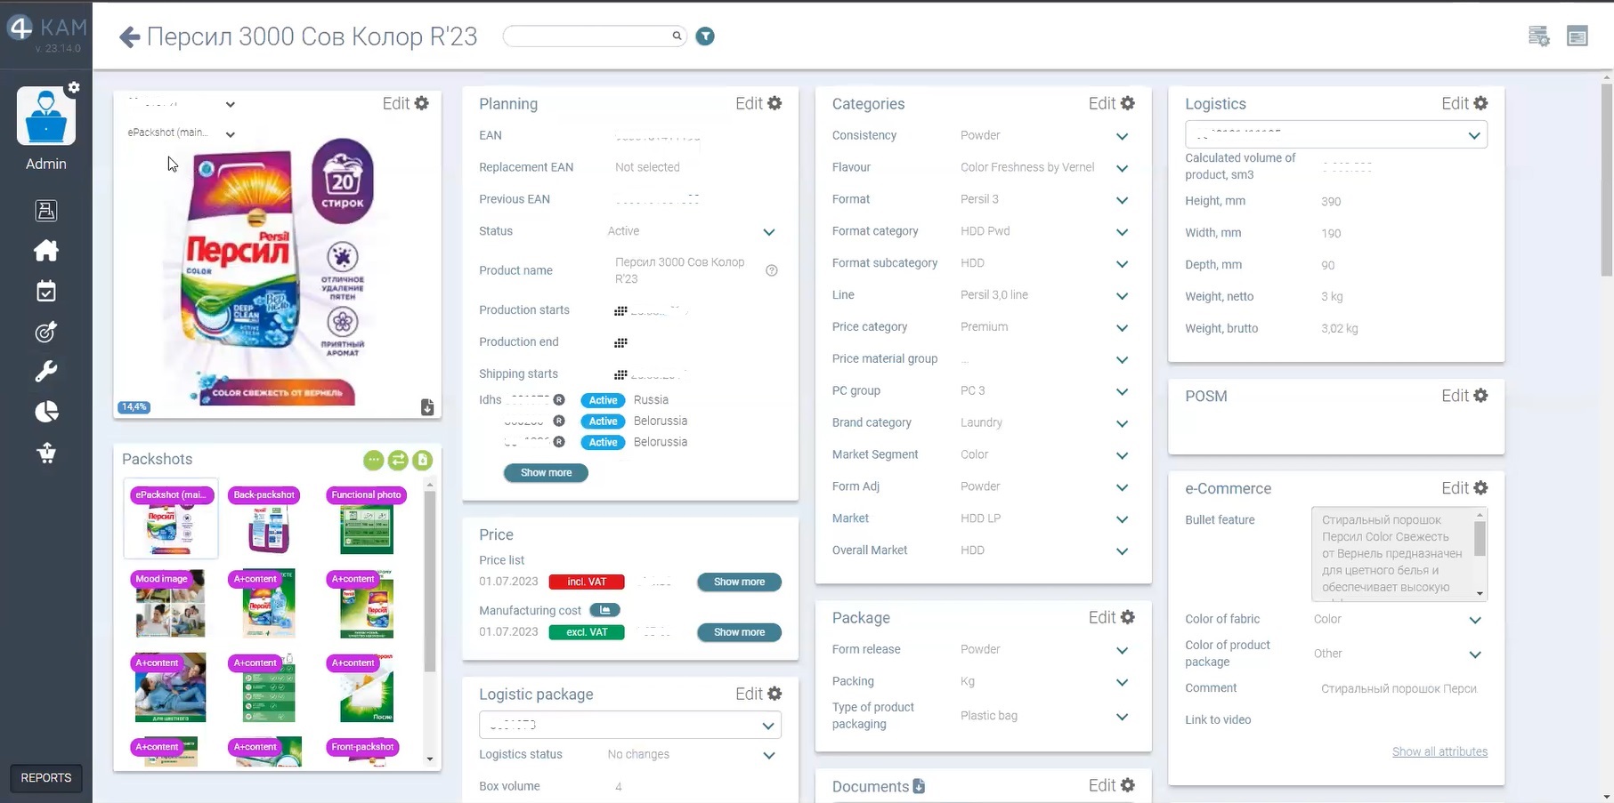Edit the e-Commerce panel
1614x803 pixels.
pos(1464,488)
